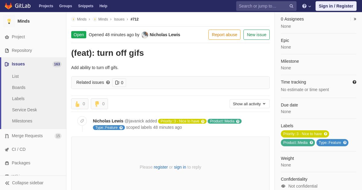Click Nicholas Lewis avatar image

(145, 35)
